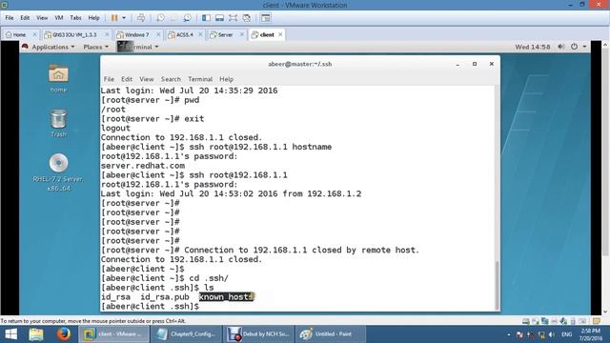Select RHEL-7.2 Server disc icon
The image size is (610, 343).
coord(58,172)
